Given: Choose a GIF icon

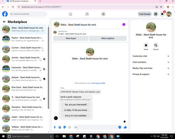Looking at the screenshot, I should click(70, 127).
